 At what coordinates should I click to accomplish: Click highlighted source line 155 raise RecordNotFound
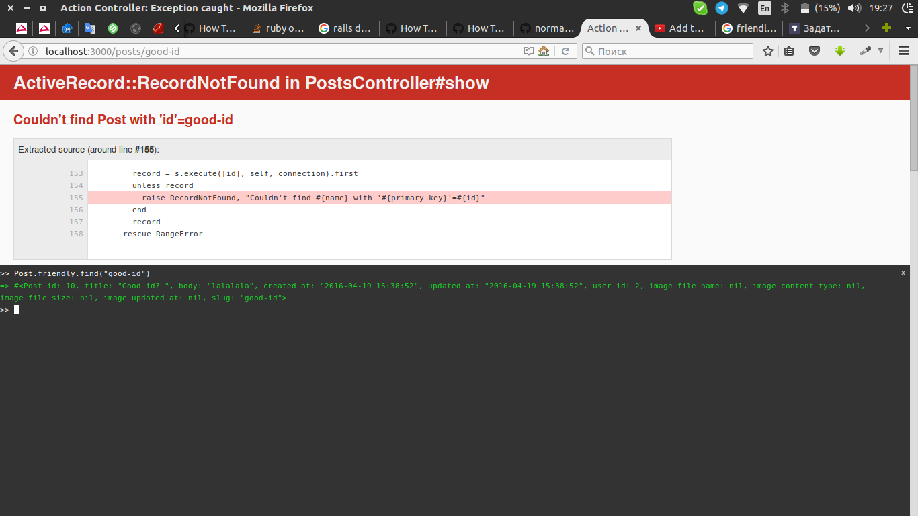point(380,198)
